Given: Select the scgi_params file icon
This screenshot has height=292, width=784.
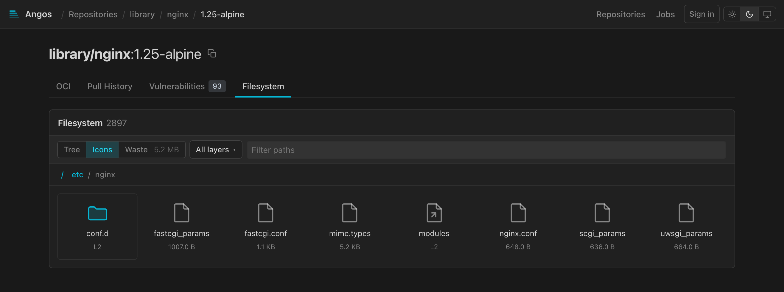Looking at the screenshot, I should click(x=602, y=213).
